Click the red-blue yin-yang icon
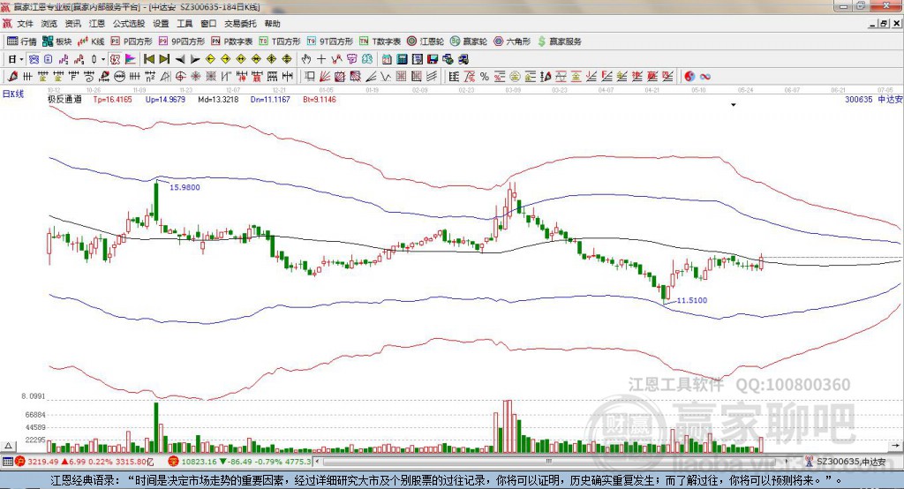Viewport: 904px width, 489px height. tap(689, 76)
